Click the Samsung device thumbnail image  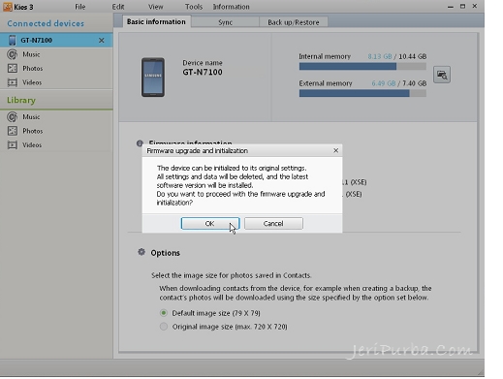[153, 78]
